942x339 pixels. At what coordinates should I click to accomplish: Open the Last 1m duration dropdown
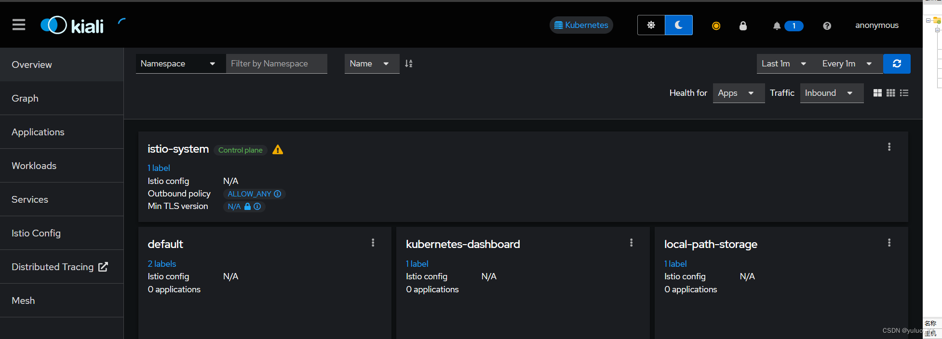tap(784, 64)
